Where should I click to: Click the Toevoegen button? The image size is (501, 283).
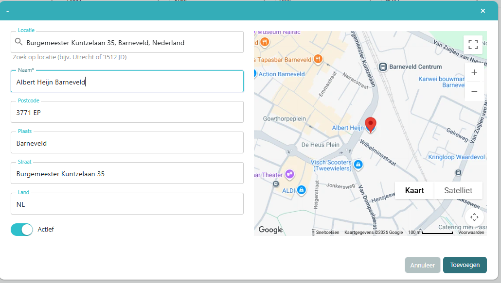(465, 265)
